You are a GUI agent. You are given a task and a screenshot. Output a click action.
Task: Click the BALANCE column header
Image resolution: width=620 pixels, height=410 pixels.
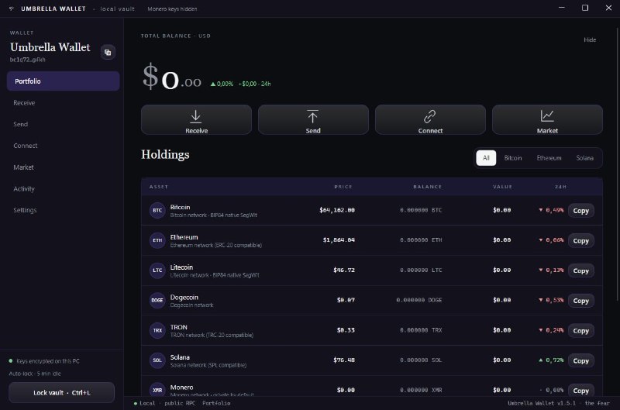click(428, 187)
